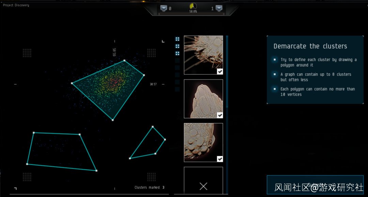Toggle checkmark on the spiky sample image
The height and width of the screenshot is (197, 368).
pyautogui.click(x=220, y=71)
